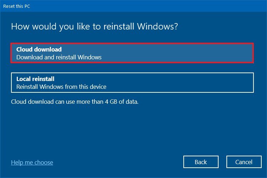
Task: Click 'Reinstall Windows from this device' description text
Action: click(x=61, y=87)
